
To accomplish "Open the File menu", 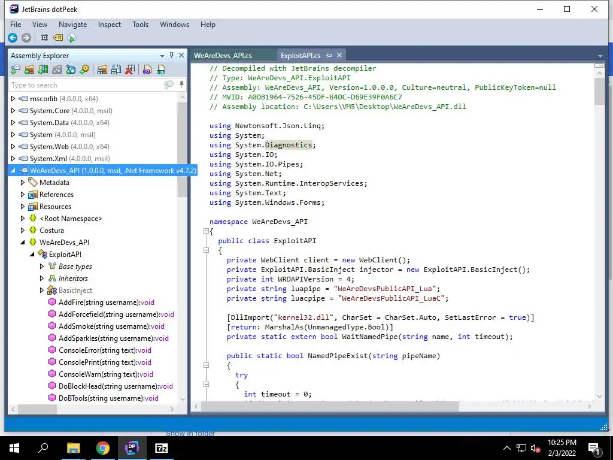I will [x=16, y=24].
